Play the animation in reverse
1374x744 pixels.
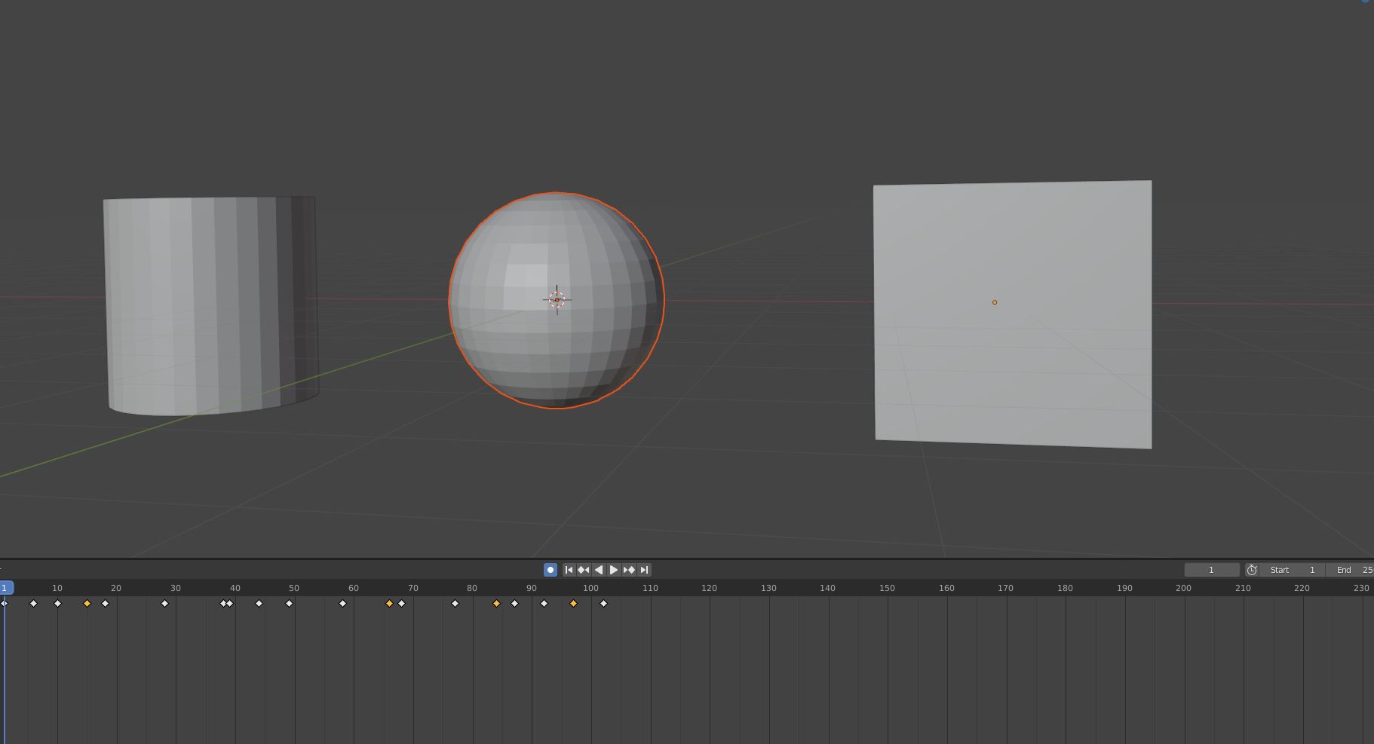coord(599,570)
